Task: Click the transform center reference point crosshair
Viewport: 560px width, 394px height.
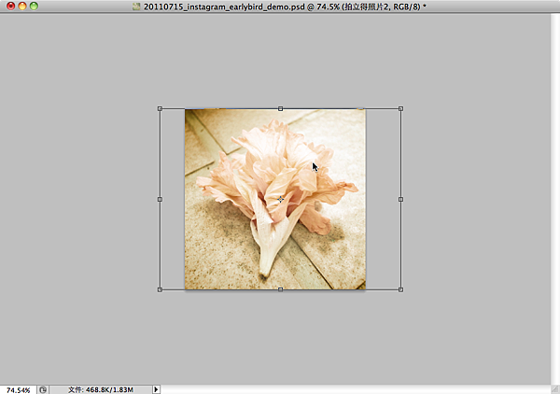Action: pyautogui.click(x=280, y=199)
